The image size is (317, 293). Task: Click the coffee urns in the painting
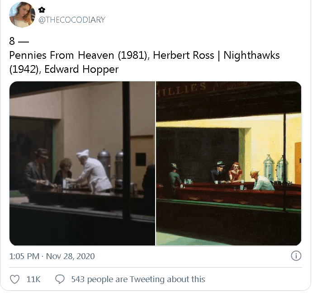(276, 169)
